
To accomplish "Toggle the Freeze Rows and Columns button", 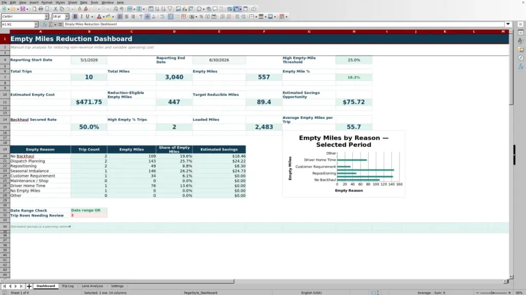I will tap(236, 9).
